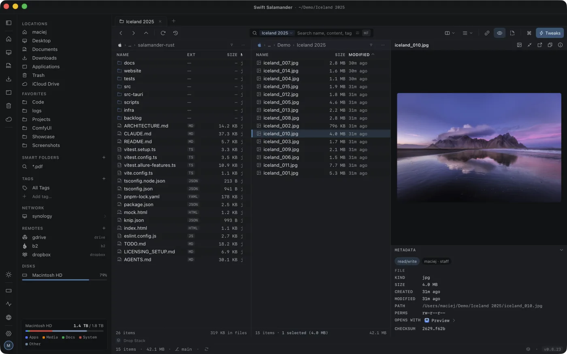Click the disk drive icon in the left rail
Image resolution: width=567 pixels, height=354 pixels.
9,290
